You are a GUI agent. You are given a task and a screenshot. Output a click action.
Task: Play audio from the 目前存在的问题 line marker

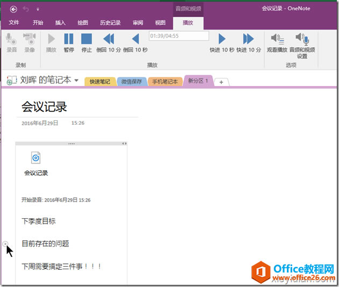tap(5, 244)
